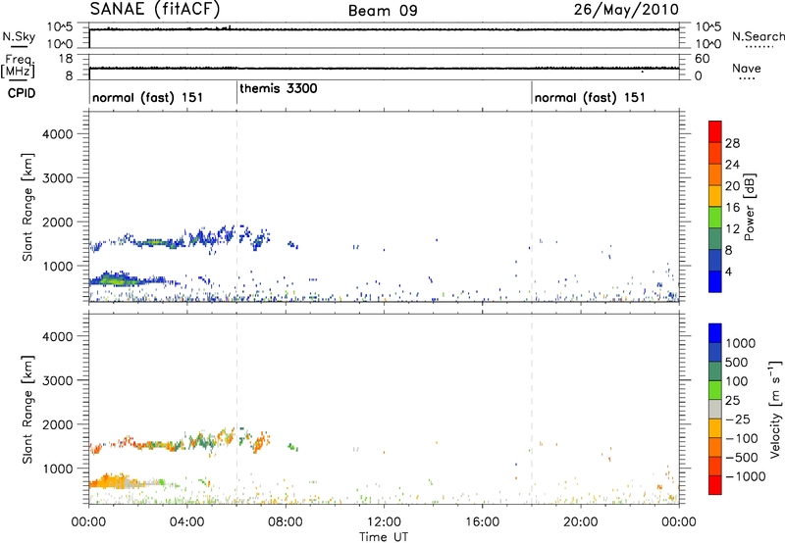Click the top blue Velocity colorbar segment
The height and width of the screenshot is (543, 785).
point(715,333)
